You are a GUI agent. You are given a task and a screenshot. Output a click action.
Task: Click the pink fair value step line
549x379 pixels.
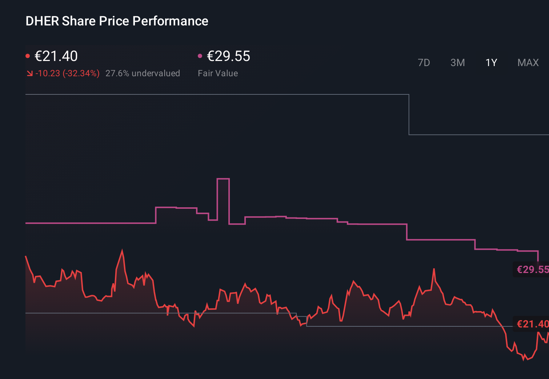click(91, 223)
